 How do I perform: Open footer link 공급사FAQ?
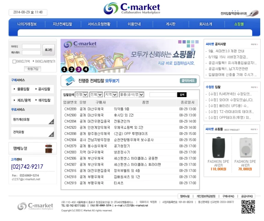click(x=247, y=196)
